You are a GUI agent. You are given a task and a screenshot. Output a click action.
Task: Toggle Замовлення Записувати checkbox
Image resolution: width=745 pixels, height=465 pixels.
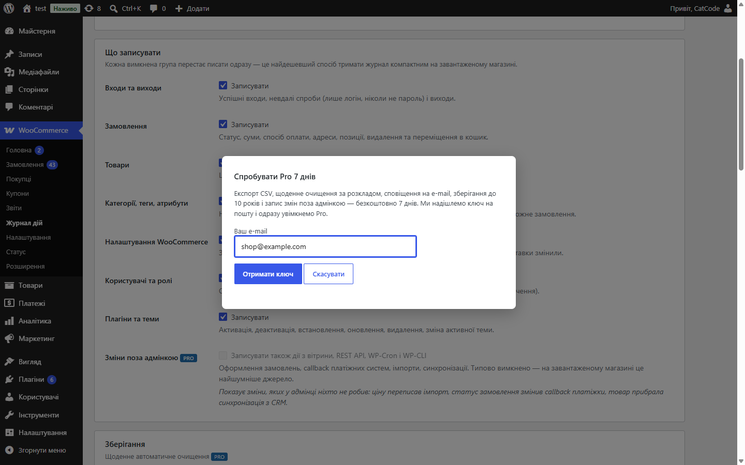223,124
